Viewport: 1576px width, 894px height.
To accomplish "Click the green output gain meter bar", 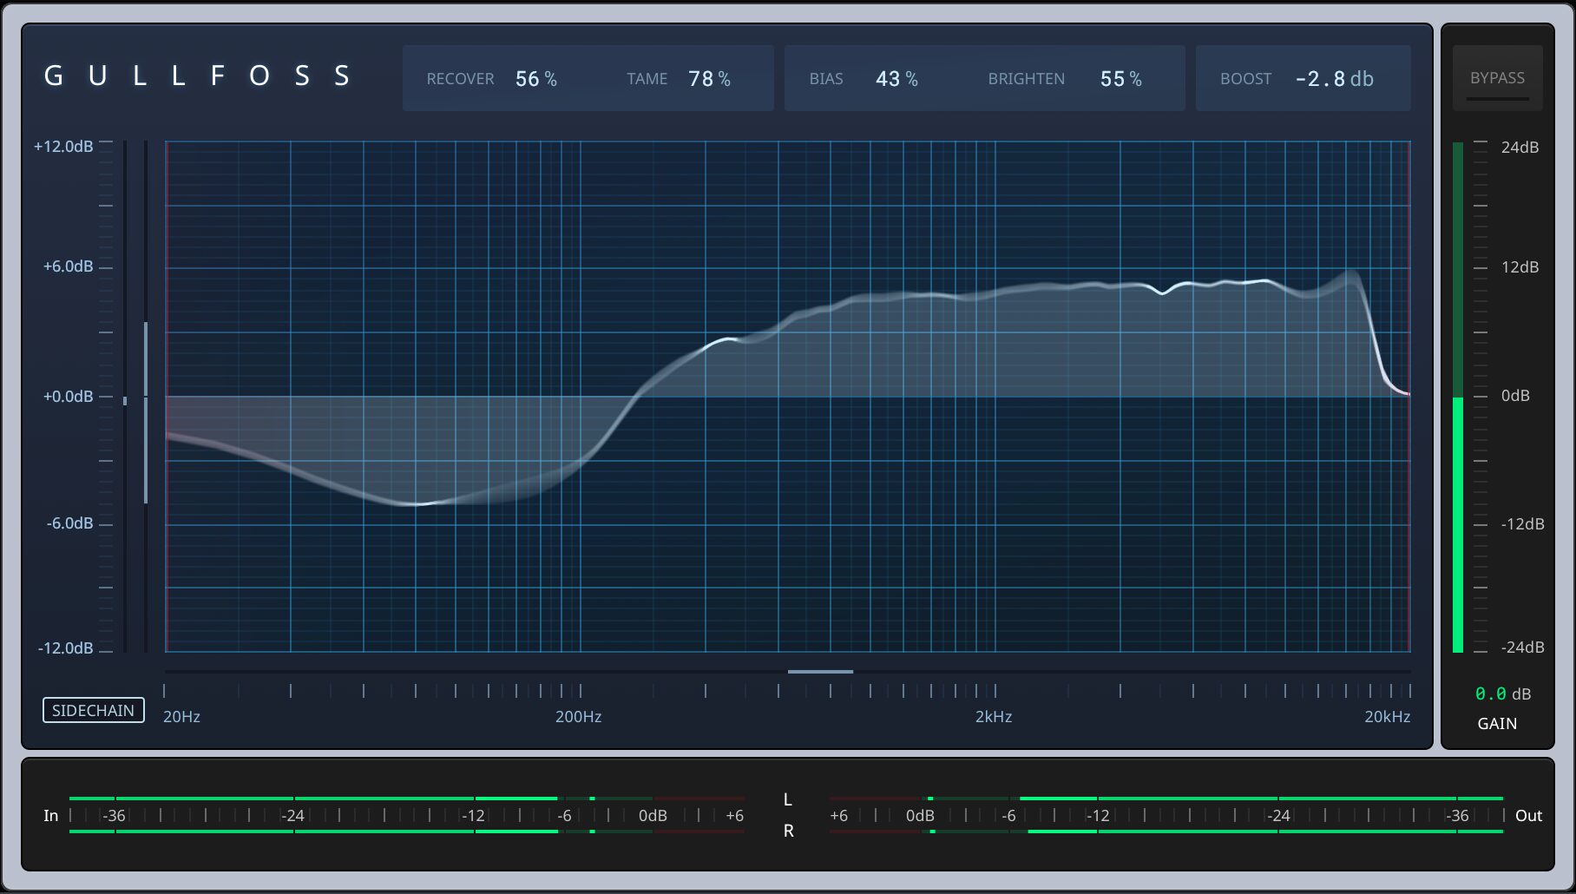I will (1458, 524).
